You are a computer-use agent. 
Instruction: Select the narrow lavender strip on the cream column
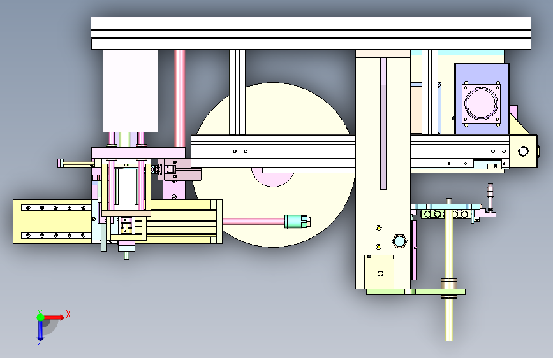click(x=383, y=124)
